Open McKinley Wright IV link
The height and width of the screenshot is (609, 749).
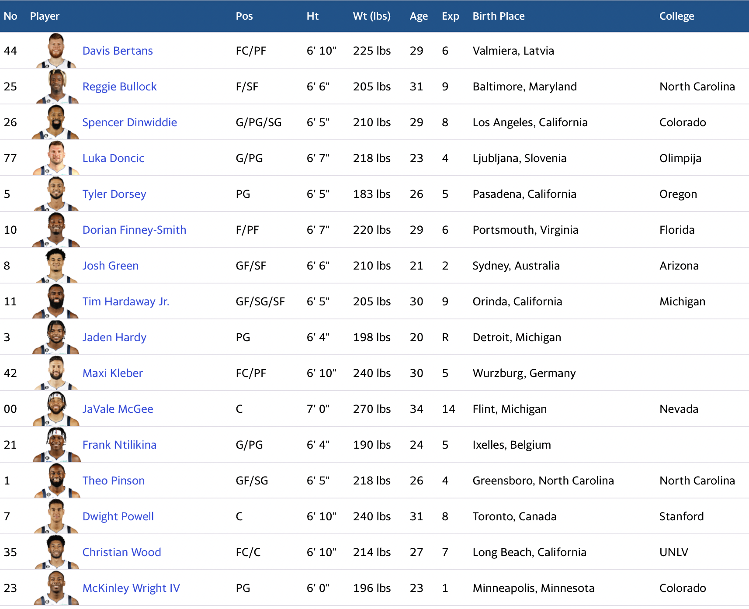pos(131,588)
